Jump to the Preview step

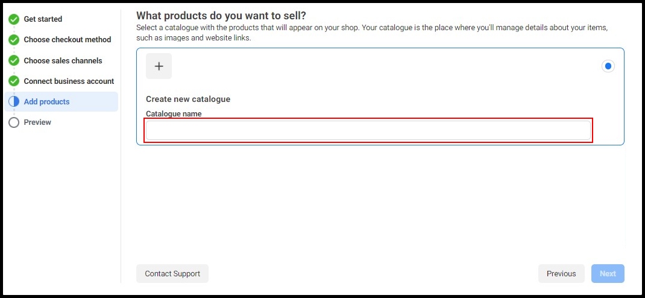pos(37,122)
